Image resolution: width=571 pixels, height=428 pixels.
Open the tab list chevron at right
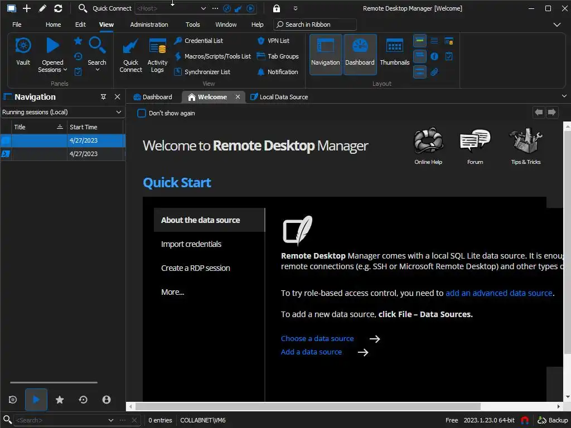click(564, 96)
